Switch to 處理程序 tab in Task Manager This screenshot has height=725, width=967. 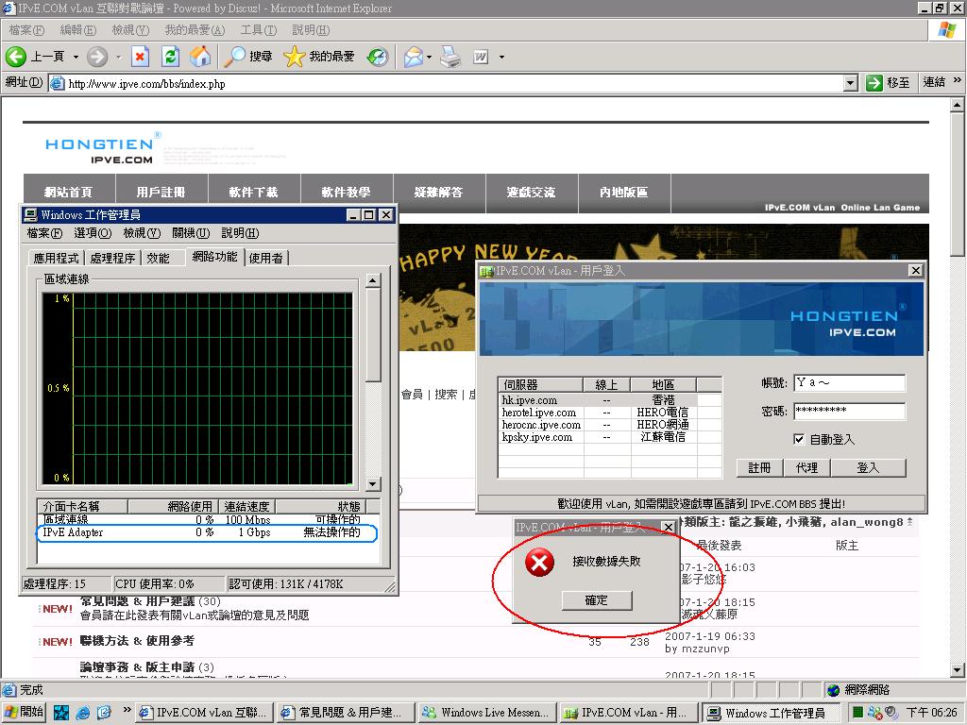(x=112, y=258)
